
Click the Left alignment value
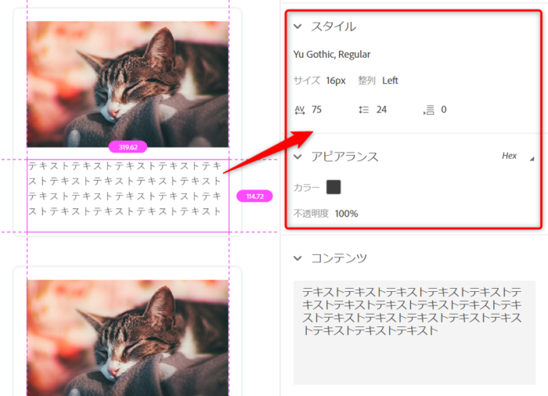pyautogui.click(x=390, y=81)
